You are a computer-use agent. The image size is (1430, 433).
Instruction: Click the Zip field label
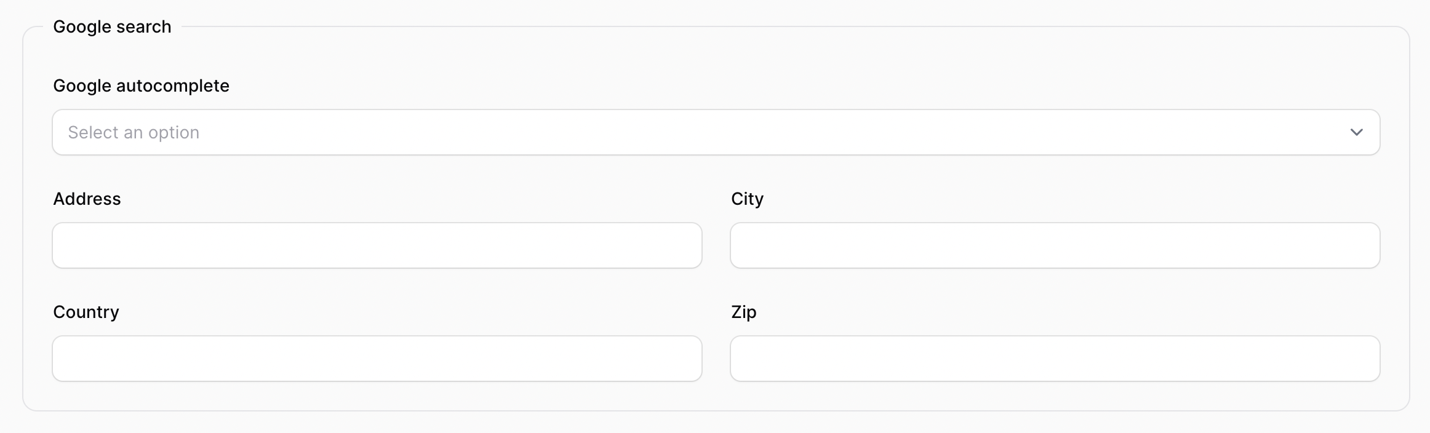(743, 312)
